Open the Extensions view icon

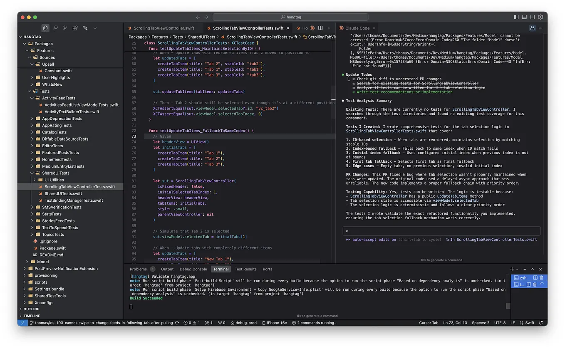pyautogui.click(x=75, y=27)
